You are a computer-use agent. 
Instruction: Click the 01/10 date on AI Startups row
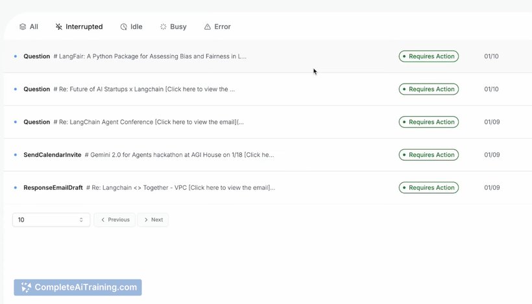[x=491, y=89]
